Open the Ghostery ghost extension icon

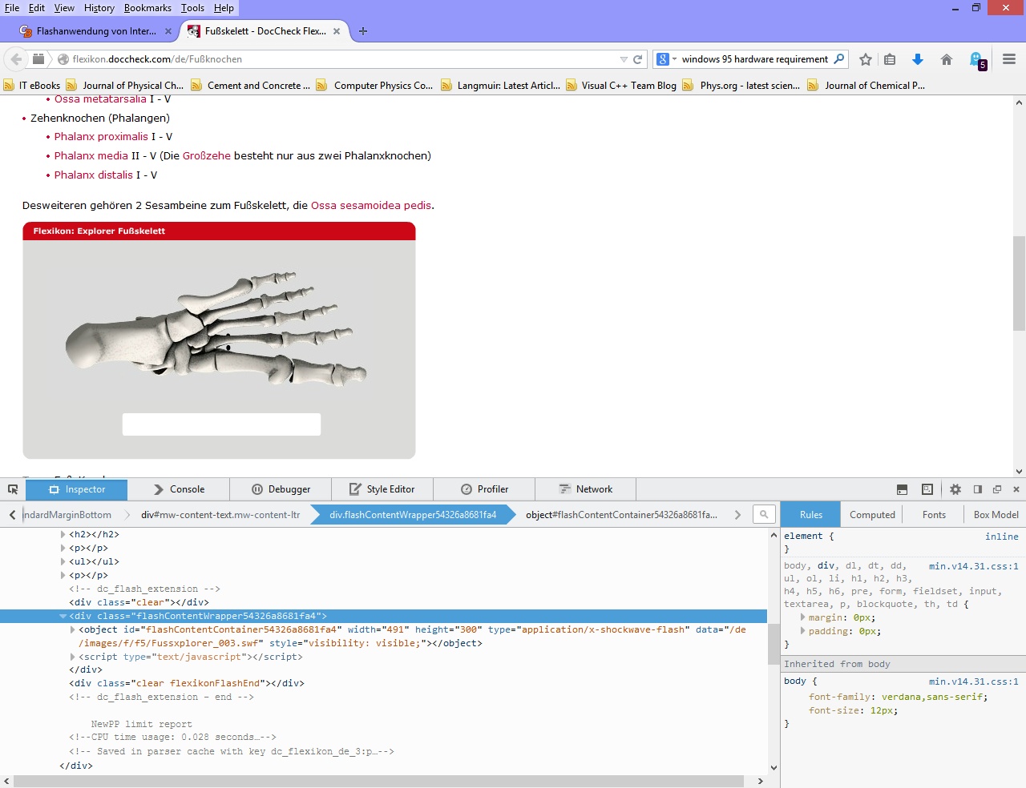pos(977,60)
